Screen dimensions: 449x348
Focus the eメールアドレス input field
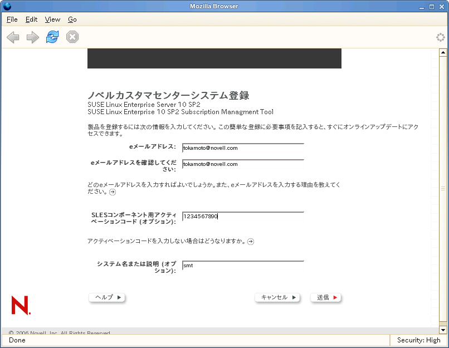[243, 148]
